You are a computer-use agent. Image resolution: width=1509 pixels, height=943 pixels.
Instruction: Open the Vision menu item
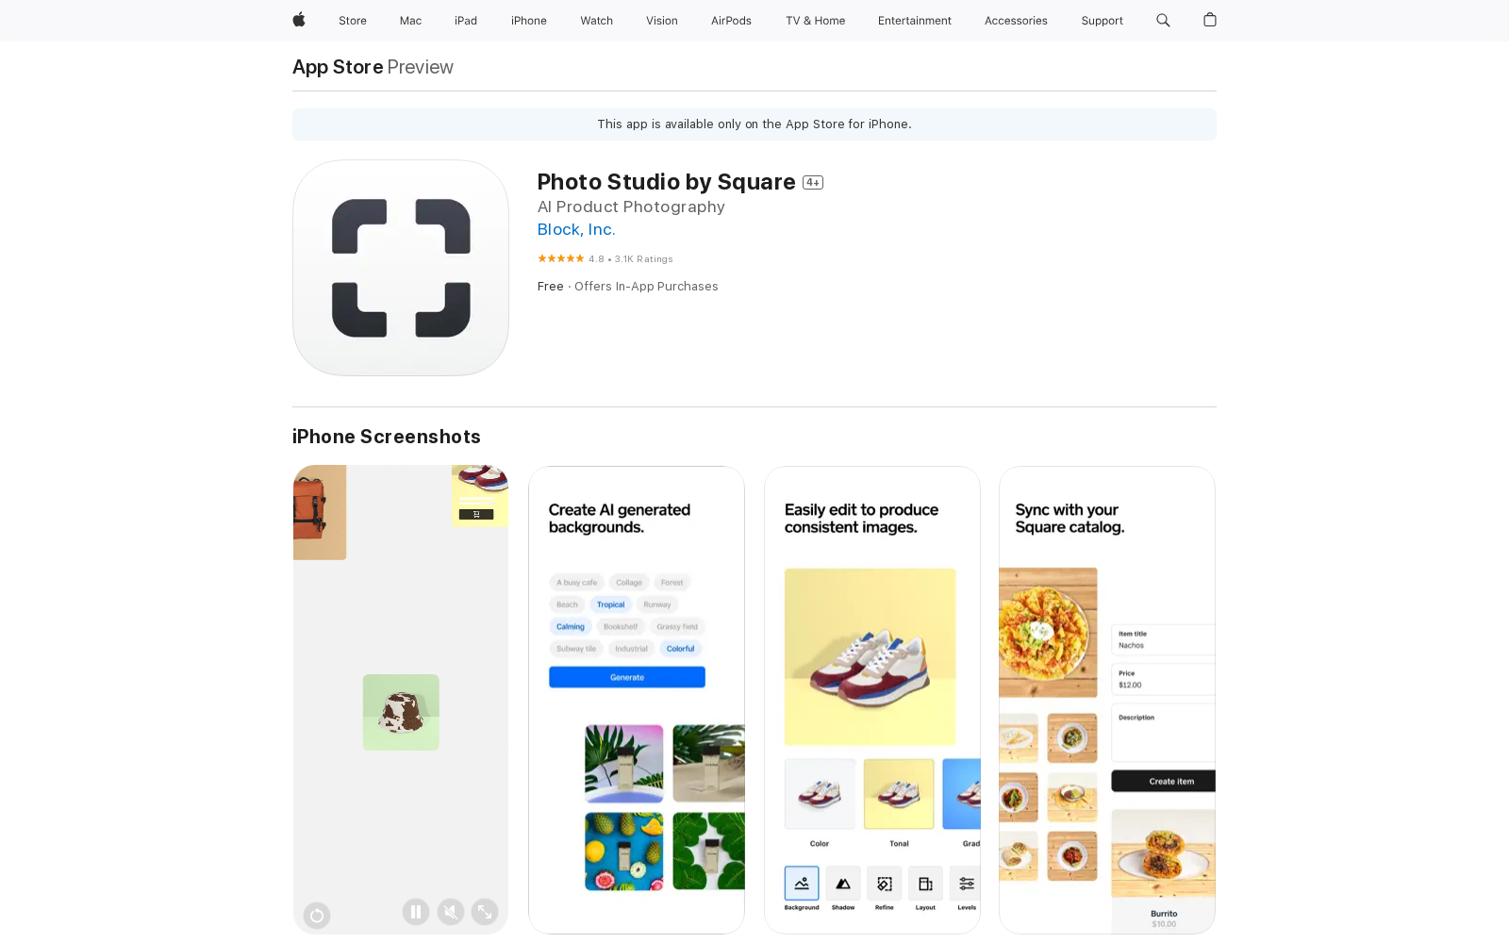tap(662, 21)
